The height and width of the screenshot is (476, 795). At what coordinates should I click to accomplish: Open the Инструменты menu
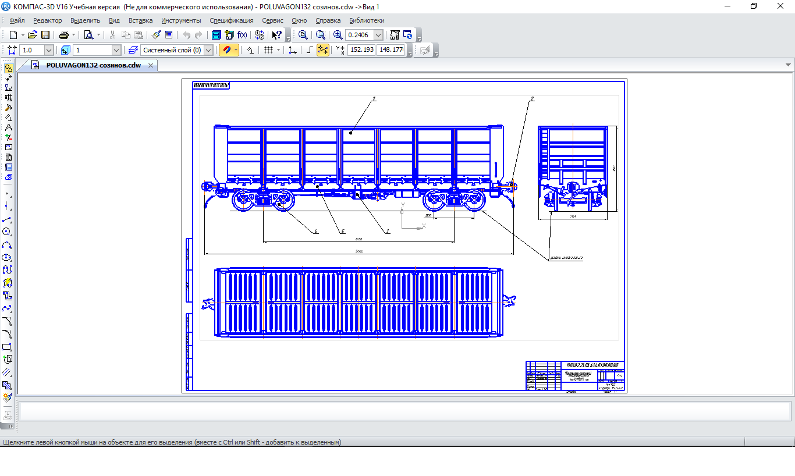tap(181, 20)
